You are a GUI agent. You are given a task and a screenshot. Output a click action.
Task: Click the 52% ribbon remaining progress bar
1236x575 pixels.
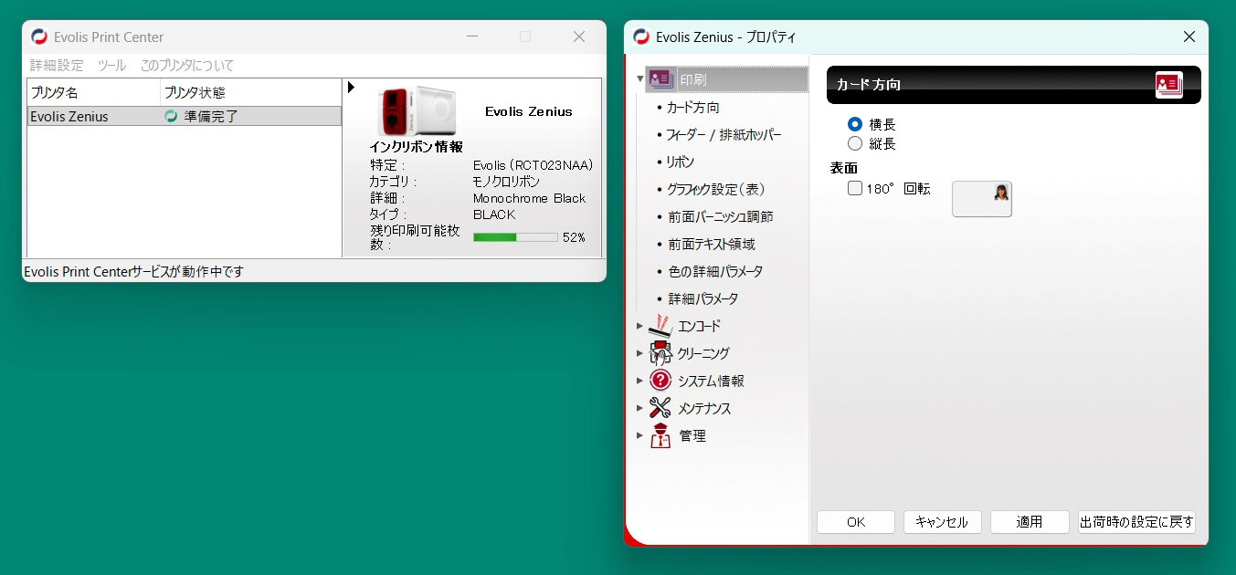(x=514, y=235)
